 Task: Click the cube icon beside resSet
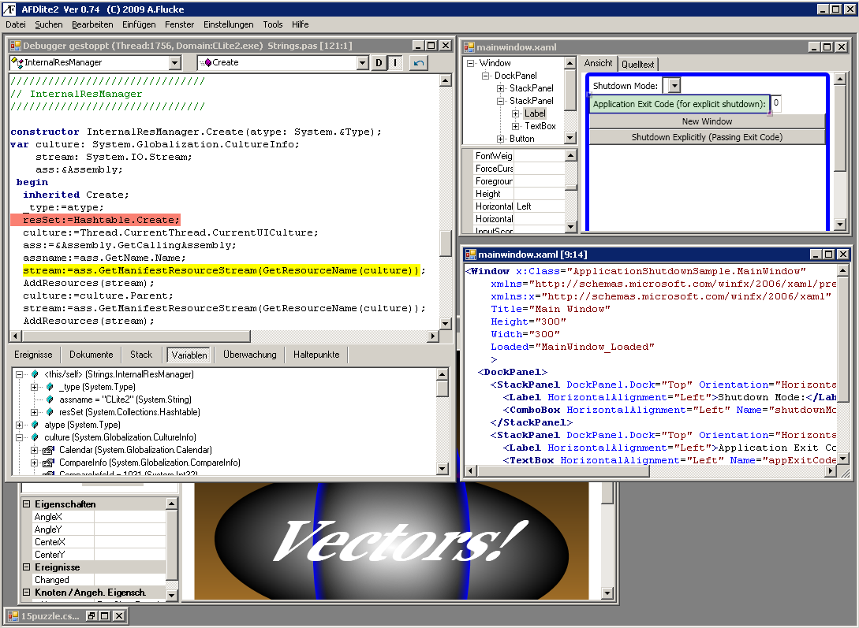click(50, 412)
